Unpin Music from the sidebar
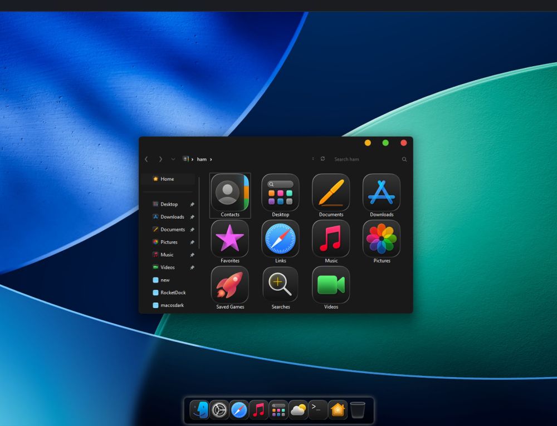The width and height of the screenshot is (557, 426). [x=192, y=255]
